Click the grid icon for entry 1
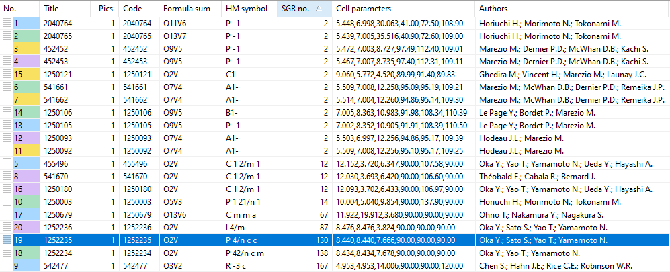The height and width of the screenshot is (272, 670). (x=7, y=24)
